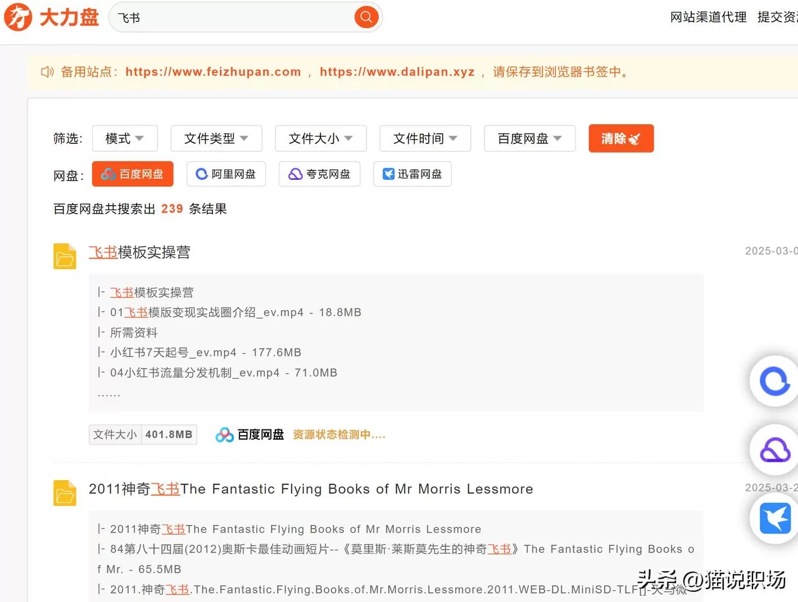Open the feizhupan.com backup site link

[213, 72]
